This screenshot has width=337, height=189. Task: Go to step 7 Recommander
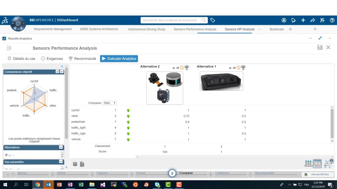(250, 174)
